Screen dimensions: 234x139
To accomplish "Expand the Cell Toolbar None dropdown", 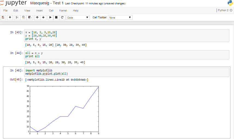I will pyautogui.click(x=120, y=17).
